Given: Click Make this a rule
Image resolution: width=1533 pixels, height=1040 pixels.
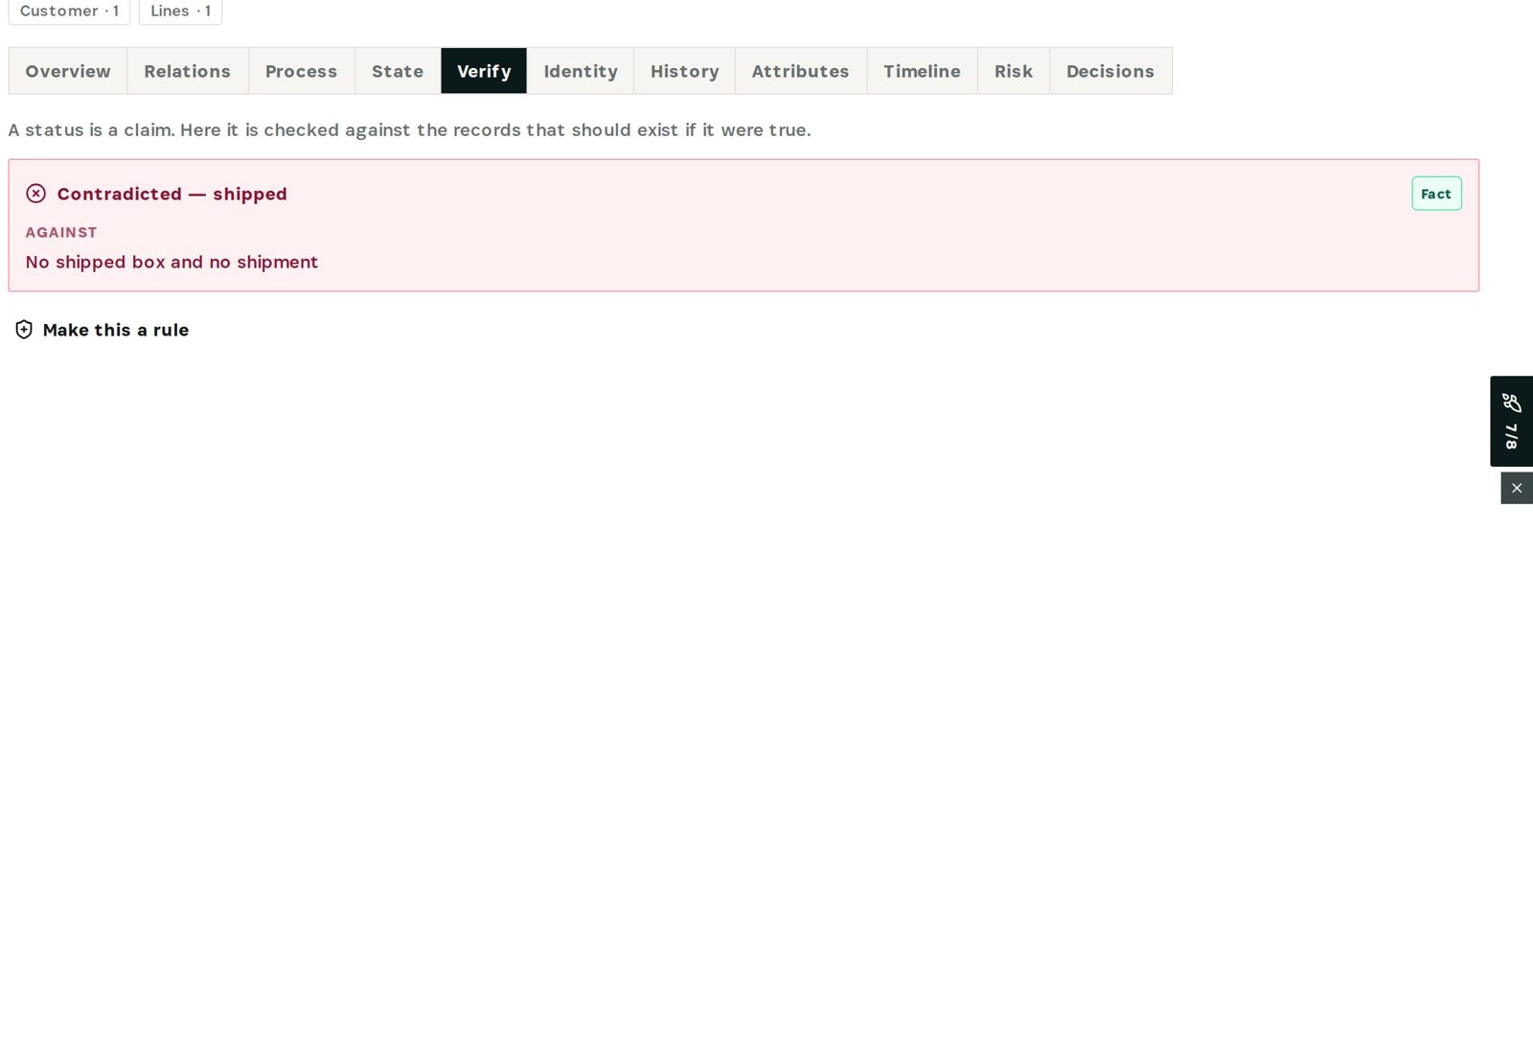Looking at the screenshot, I should click(x=103, y=330).
